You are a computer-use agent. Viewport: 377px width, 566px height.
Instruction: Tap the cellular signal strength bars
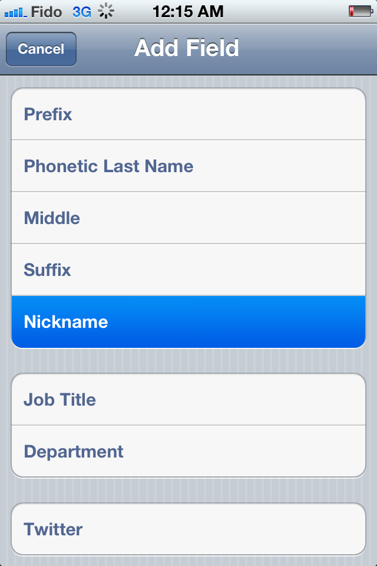click(15, 11)
